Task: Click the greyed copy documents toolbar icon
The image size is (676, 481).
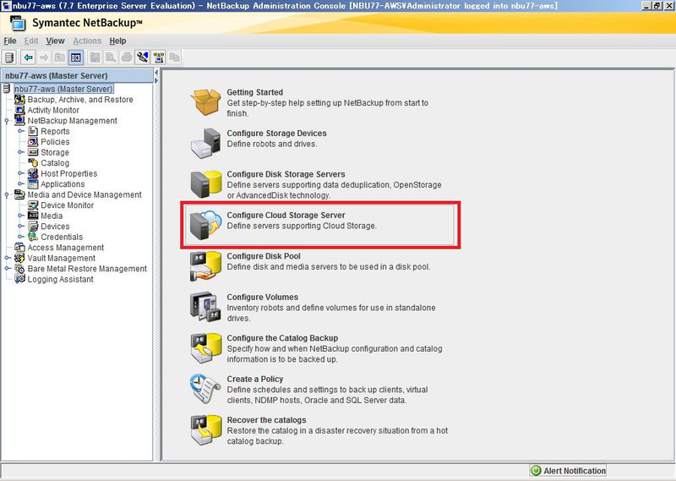Action: [174, 57]
